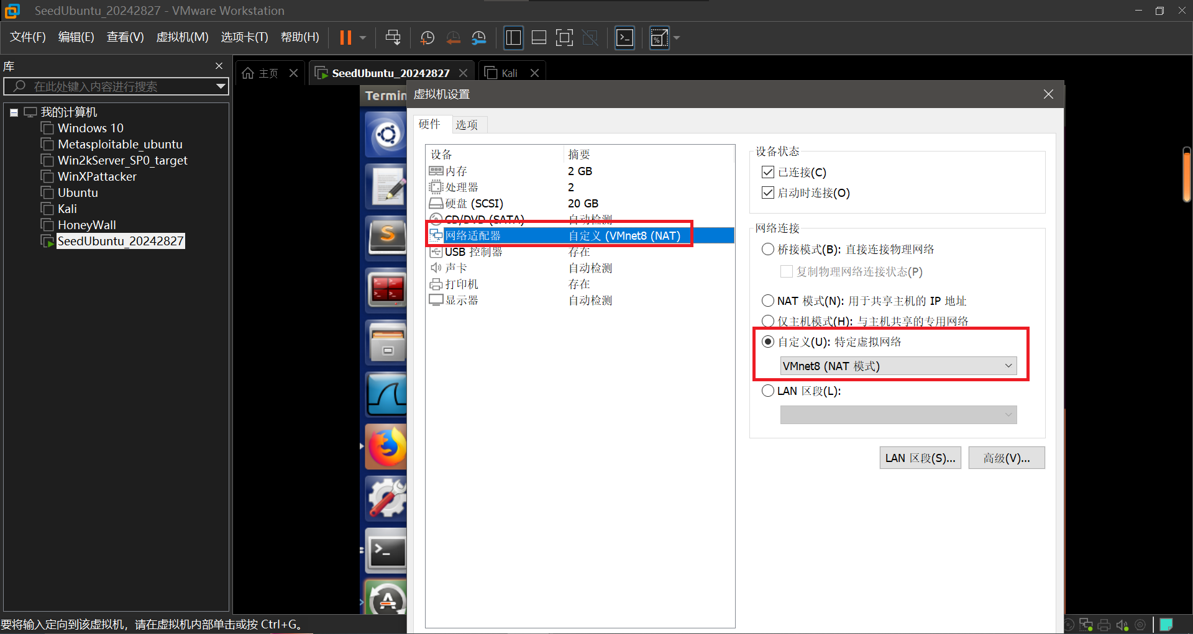
Task: Click the console view toolbar icon
Action: pos(624,38)
